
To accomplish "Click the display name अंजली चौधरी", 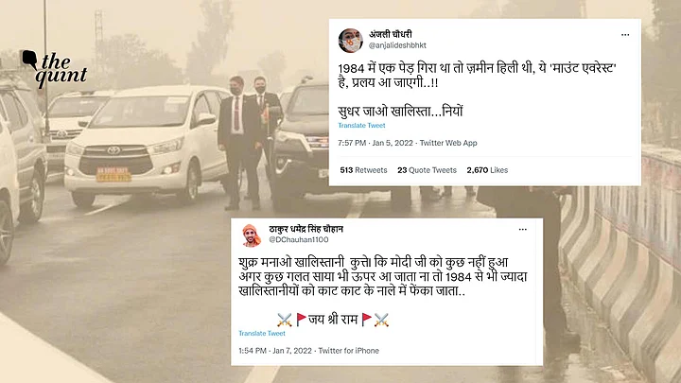I will pyautogui.click(x=390, y=34).
